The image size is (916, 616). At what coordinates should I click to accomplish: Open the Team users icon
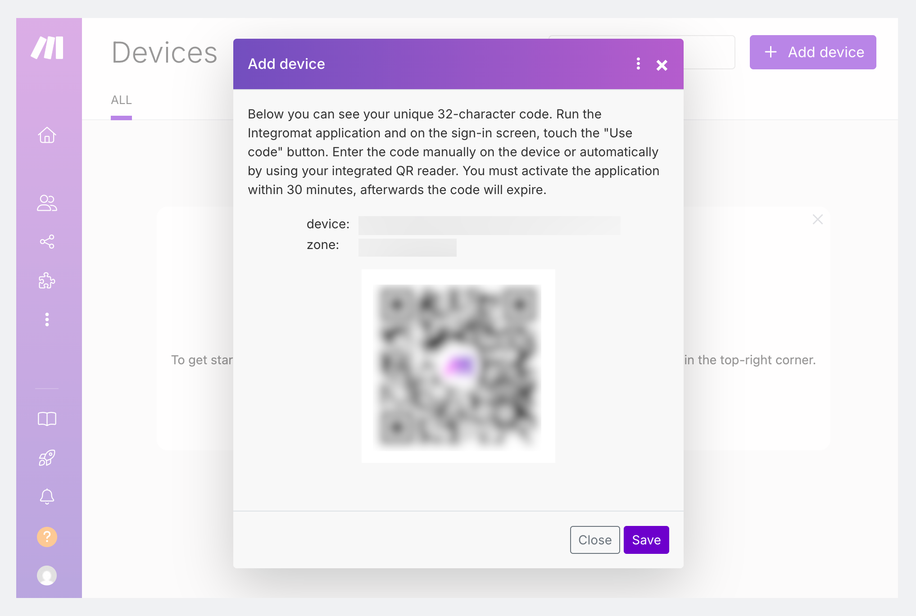coord(47,203)
